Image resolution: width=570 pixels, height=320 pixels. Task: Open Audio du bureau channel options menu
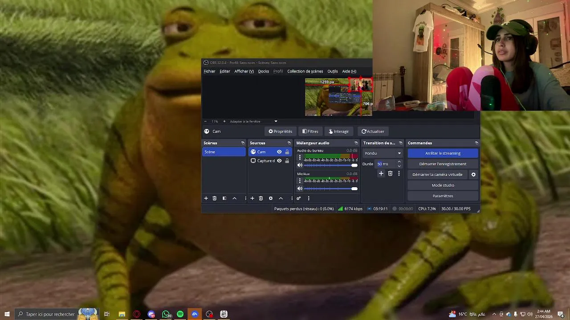[x=300, y=158]
